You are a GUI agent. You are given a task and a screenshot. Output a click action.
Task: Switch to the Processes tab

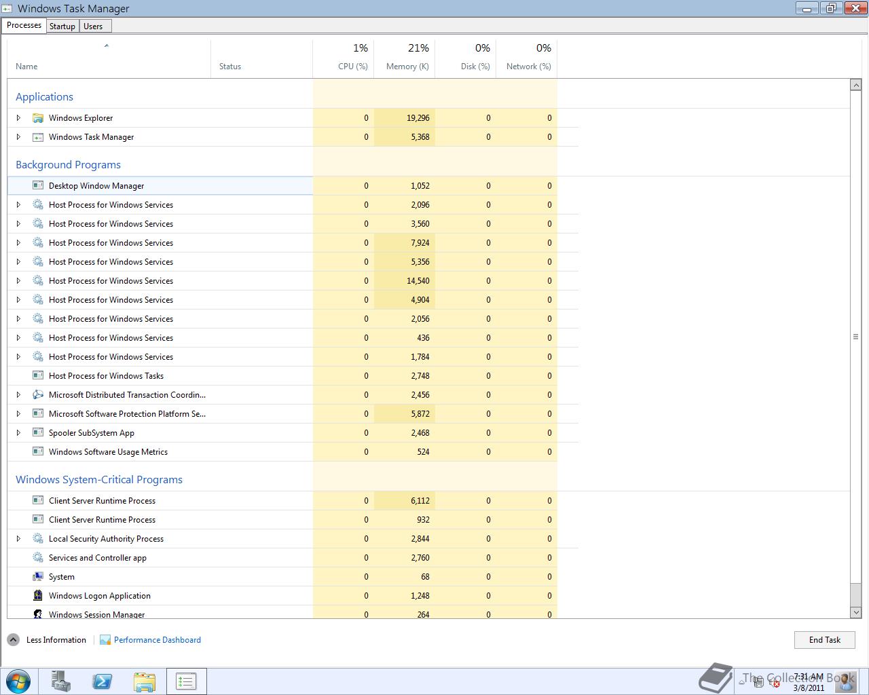pos(24,25)
